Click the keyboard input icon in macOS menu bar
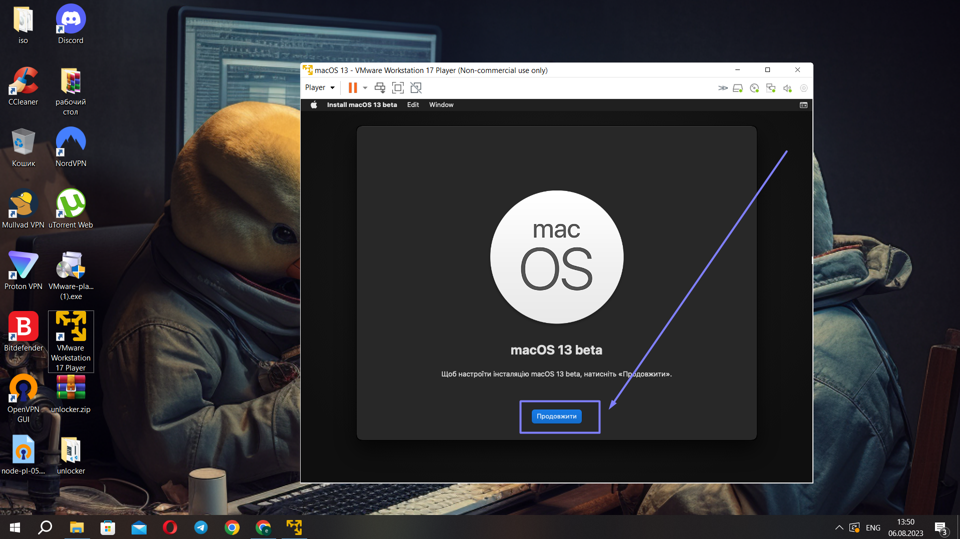Screen dimensions: 960x539 (803, 105)
